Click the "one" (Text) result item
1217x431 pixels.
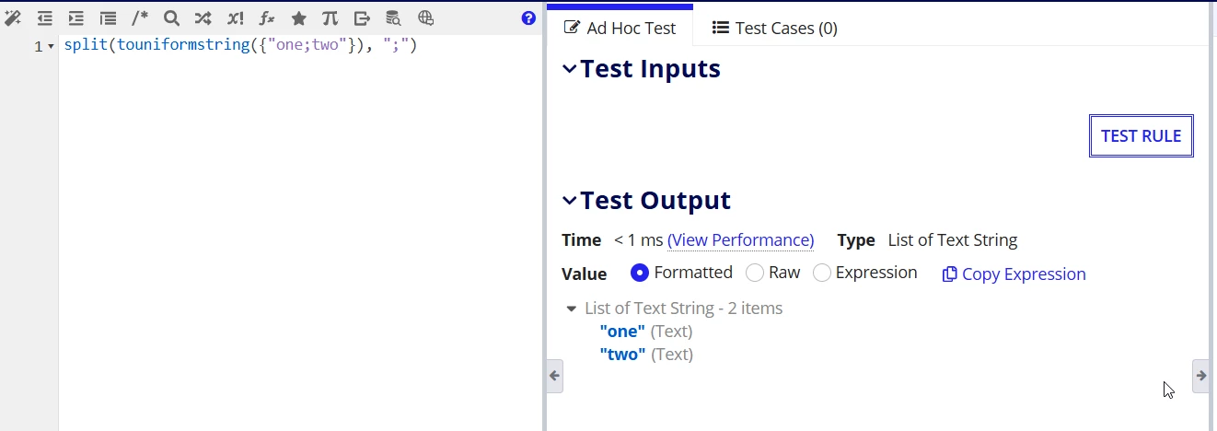[x=646, y=332]
